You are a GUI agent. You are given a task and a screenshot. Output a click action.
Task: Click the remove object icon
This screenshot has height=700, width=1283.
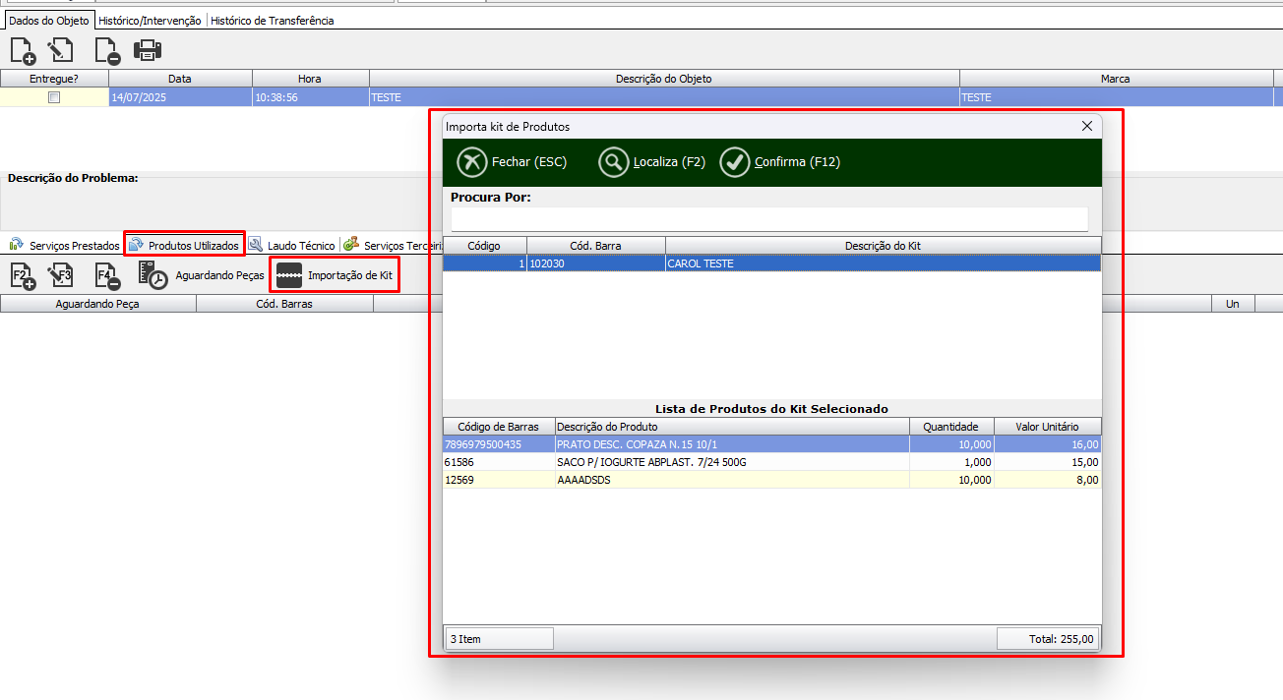click(106, 50)
